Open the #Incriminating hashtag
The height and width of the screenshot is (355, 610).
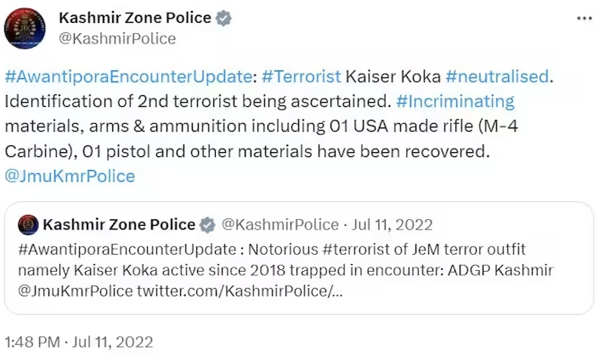(455, 101)
